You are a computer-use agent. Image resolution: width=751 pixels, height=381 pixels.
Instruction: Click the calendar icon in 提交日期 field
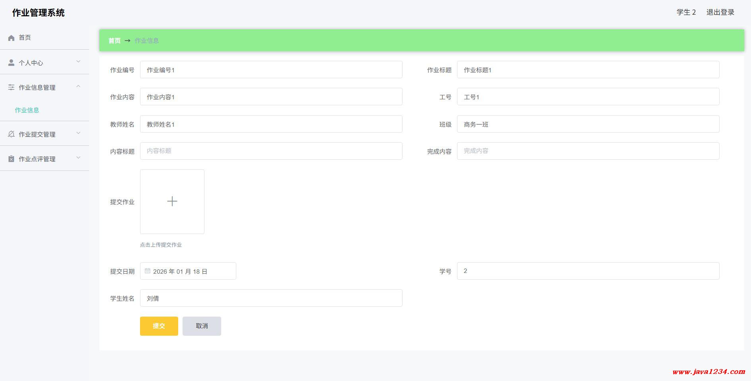[x=148, y=271]
